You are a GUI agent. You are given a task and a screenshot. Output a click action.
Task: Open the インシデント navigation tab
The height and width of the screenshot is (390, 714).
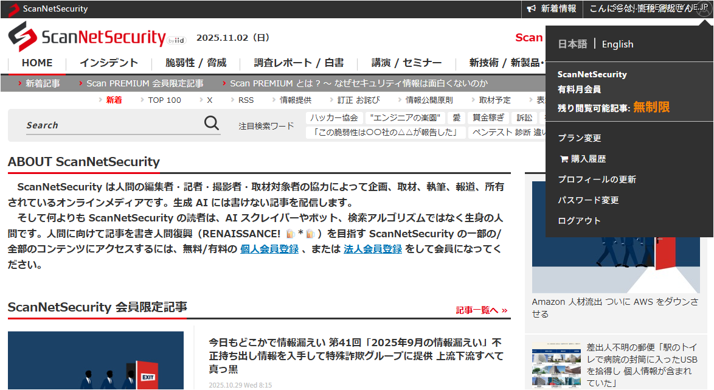click(109, 63)
